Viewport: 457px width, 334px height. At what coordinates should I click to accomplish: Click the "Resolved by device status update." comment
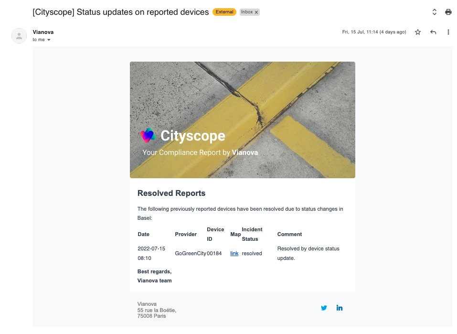(x=308, y=254)
